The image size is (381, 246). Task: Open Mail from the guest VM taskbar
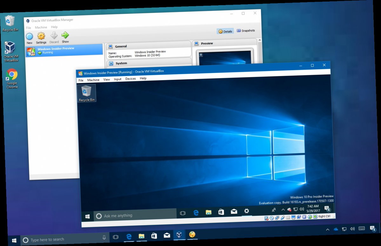point(234,211)
